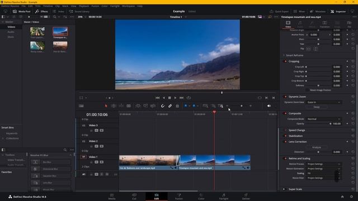Click the Insert Clip icon

[138, 106]
